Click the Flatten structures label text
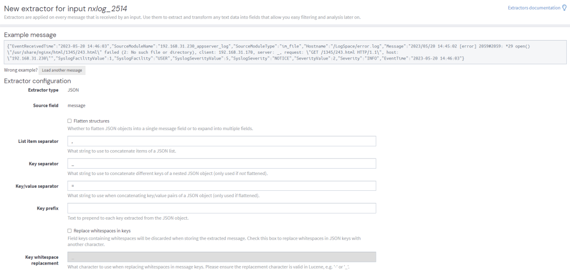 point(91,121)
